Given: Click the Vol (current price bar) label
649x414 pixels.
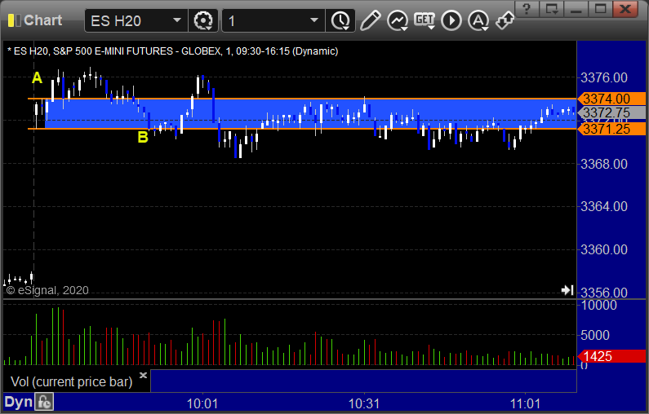Looking at the screenshot, I should 71,381.
